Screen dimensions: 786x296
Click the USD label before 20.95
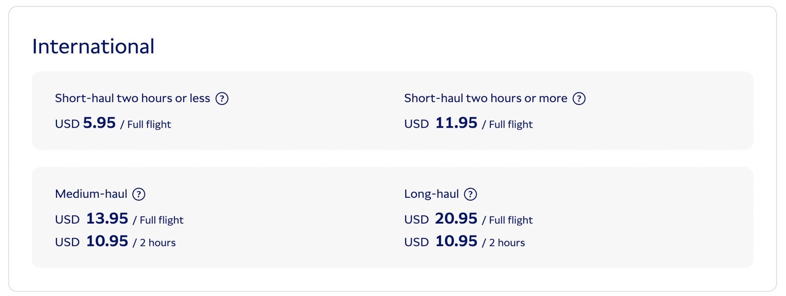coord(417,220)
